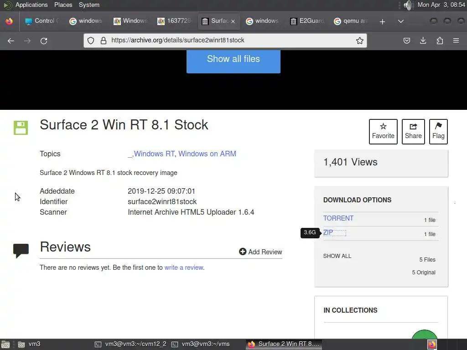The image size is (467, 350).
Task: Switch to the Control tab
Action: (x=42, y=21)
